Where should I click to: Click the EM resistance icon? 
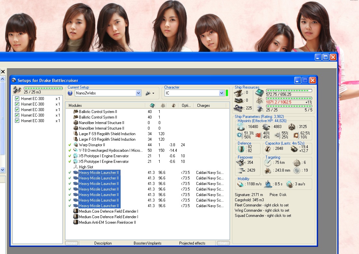coord(240,135)
